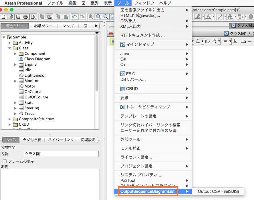254x200 pixels.
Task: Open the Java submenu entry
Action: click(x=125, y=54)
